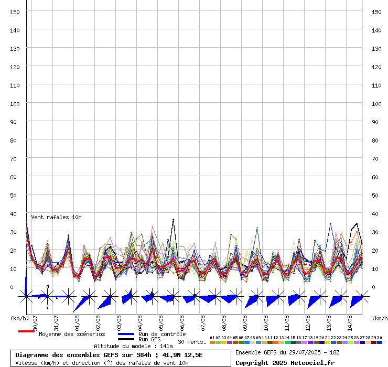Click the 40 value on the left axis
388x367 pixels.
(x=13, y=214)
